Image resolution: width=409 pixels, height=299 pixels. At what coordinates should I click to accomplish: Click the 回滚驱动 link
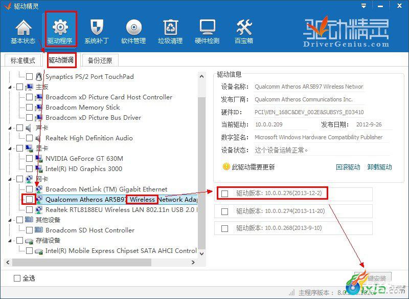pyautogui.click(x=348, y=167)
